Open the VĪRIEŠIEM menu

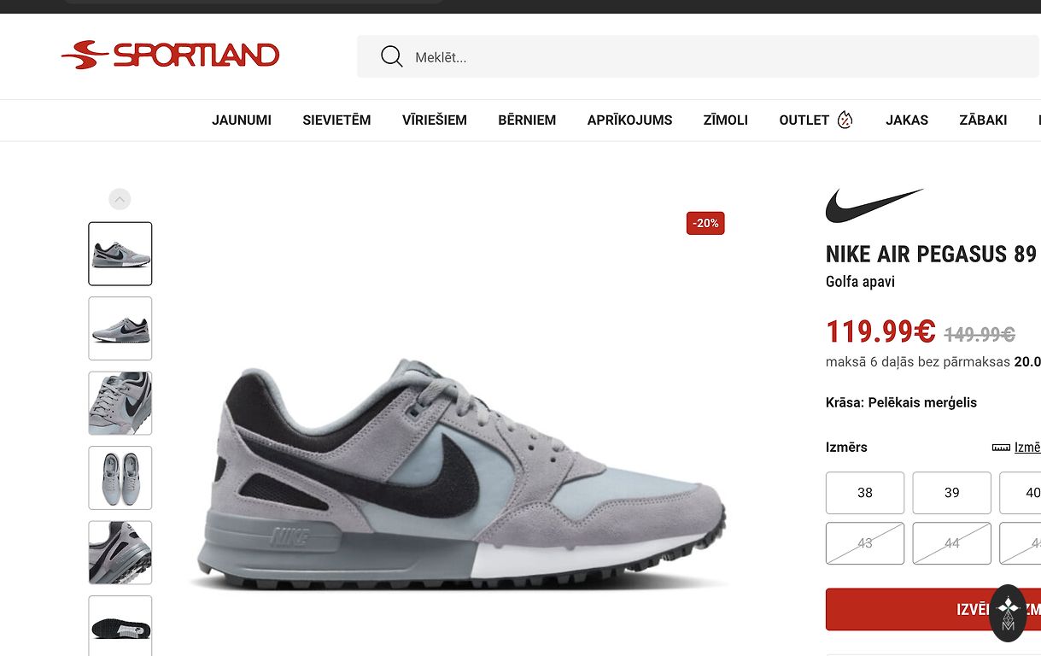pos(435,120)
